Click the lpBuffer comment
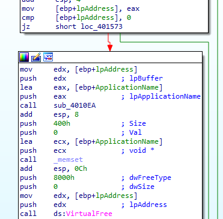This screenshot has width=223, height=219. 146,78
